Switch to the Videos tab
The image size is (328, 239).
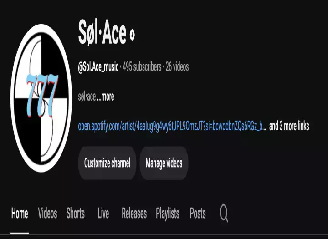pos(47,214)
